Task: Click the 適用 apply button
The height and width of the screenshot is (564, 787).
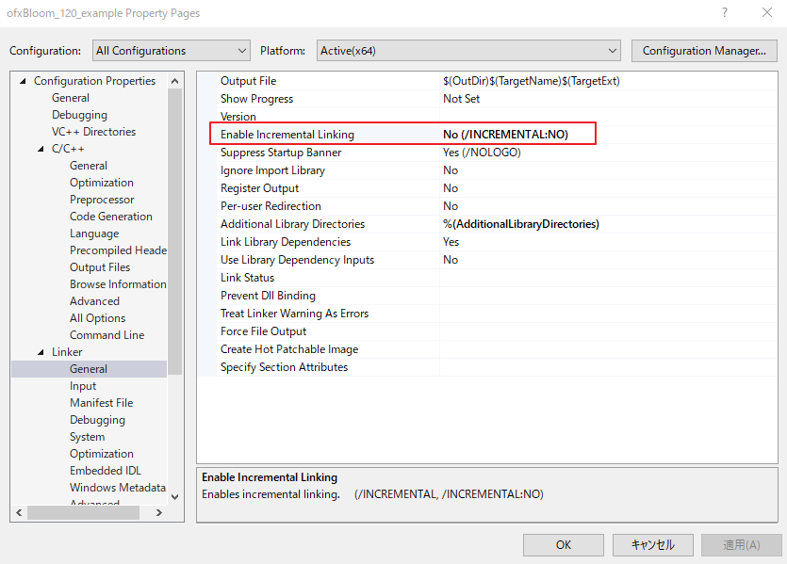Action: point(741,544)
